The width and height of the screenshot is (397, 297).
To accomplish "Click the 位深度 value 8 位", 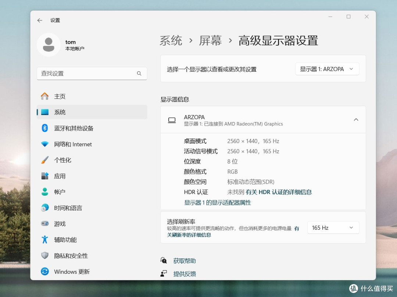I will pos(232,161).
